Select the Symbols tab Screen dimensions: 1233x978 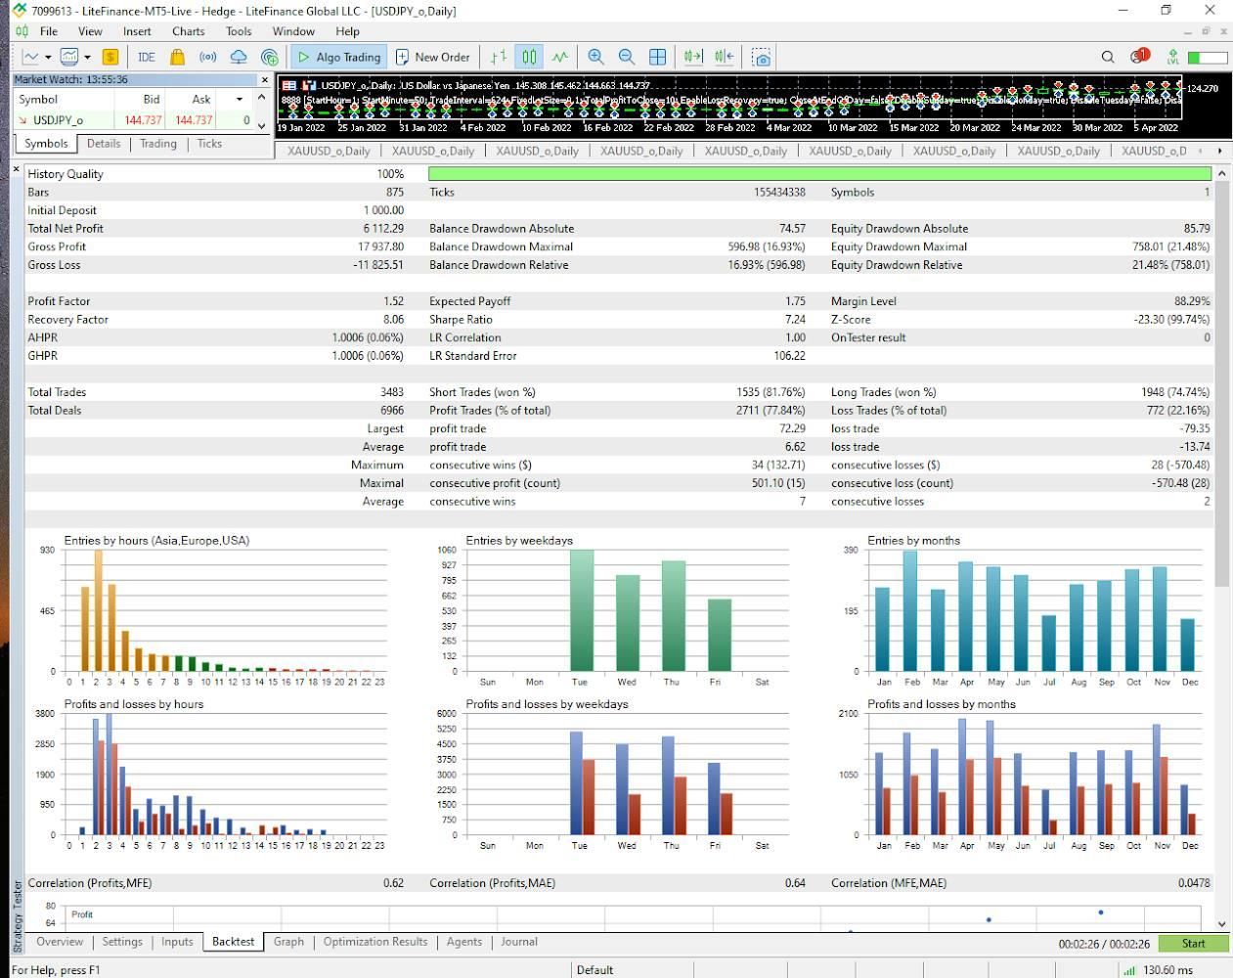(46, 144)
